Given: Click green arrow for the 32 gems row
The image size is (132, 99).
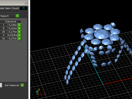Looking at the screenshot, I should (x=20, y=38).
